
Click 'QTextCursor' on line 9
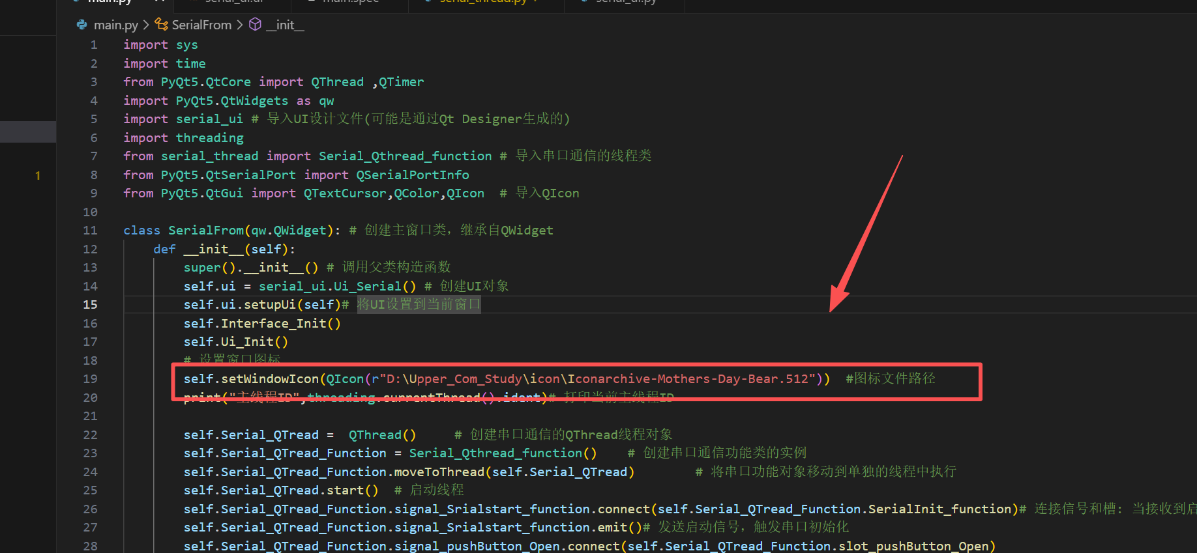pos(345,193)
